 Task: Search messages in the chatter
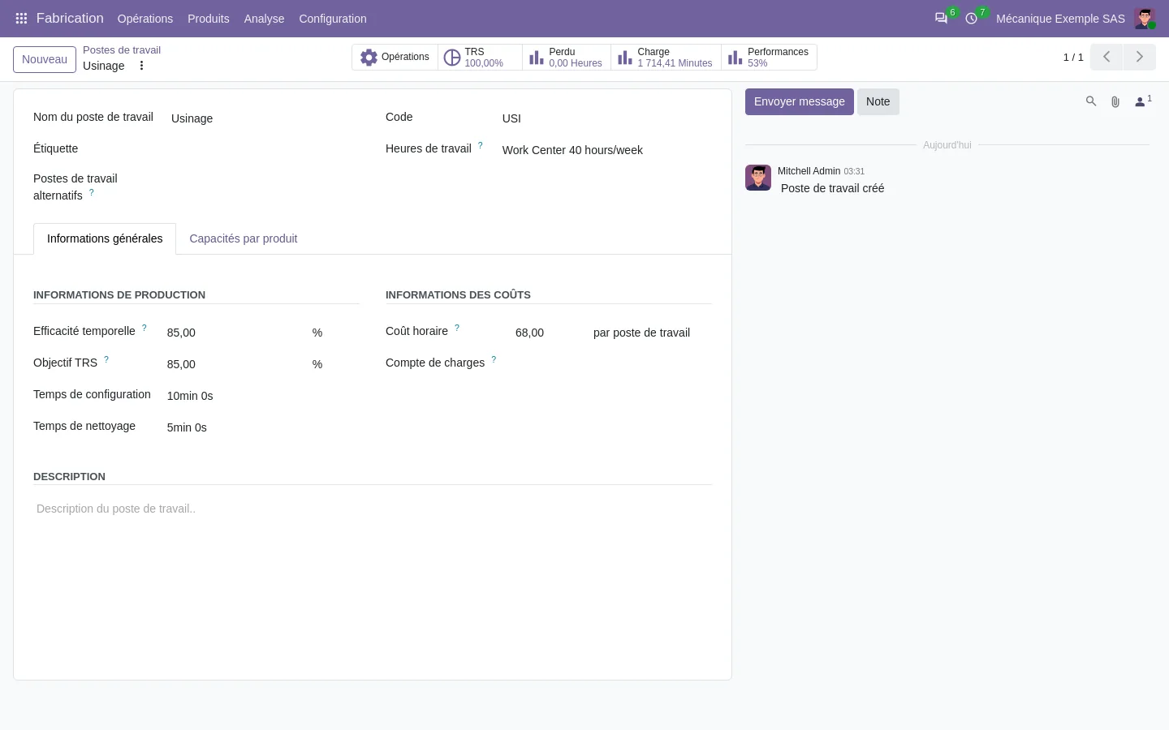[x=1091, y=101]
